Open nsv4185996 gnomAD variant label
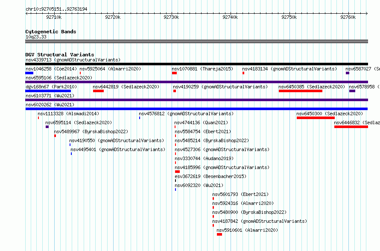 222,167
